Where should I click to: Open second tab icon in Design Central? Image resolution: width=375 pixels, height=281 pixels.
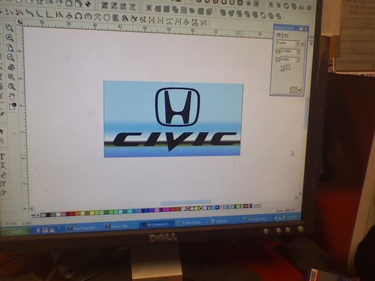coord(285,36)
